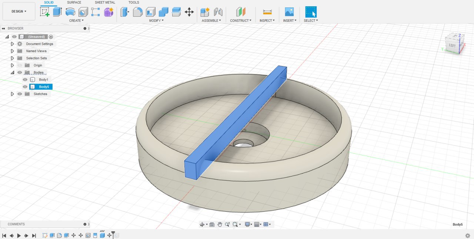Select the Fillet tool
Viewport: 474px width, 239px height.
click(x=138, y=12)
